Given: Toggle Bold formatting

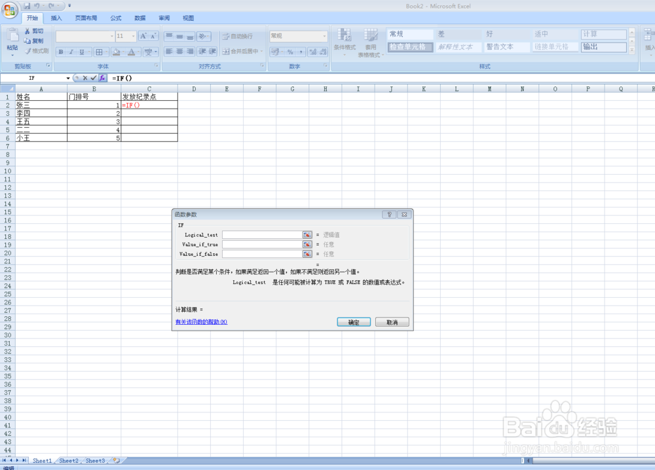Looking at the screenshot, I should point(61,52).
